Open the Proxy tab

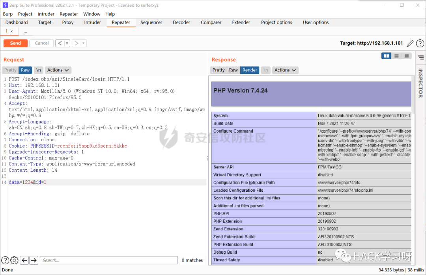pyautogui.click(x=68, y=22)
